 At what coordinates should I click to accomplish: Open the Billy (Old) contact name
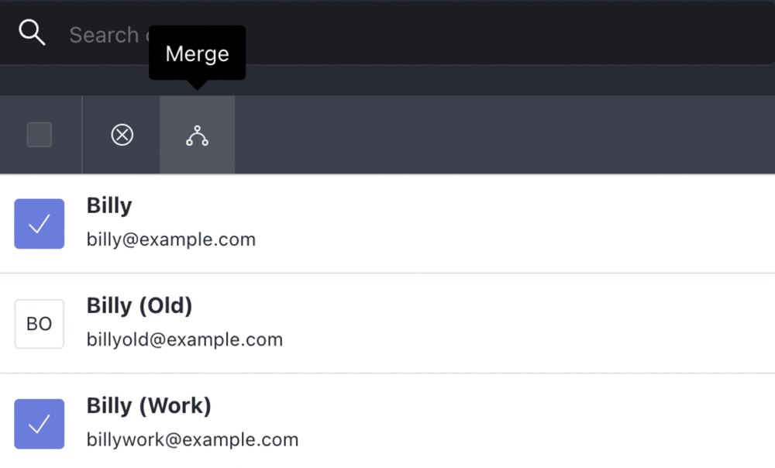tap(139, 305)
